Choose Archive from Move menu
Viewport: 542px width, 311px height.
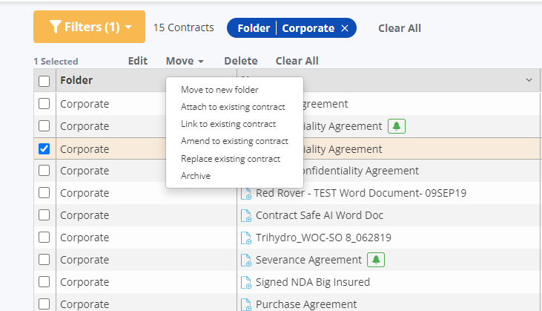point(196,176)
